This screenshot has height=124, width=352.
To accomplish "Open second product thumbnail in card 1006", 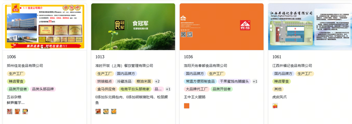I will click(x=18, y=111).
